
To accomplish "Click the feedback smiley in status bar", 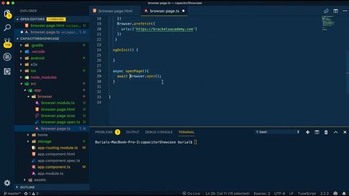I will [335, 194].
